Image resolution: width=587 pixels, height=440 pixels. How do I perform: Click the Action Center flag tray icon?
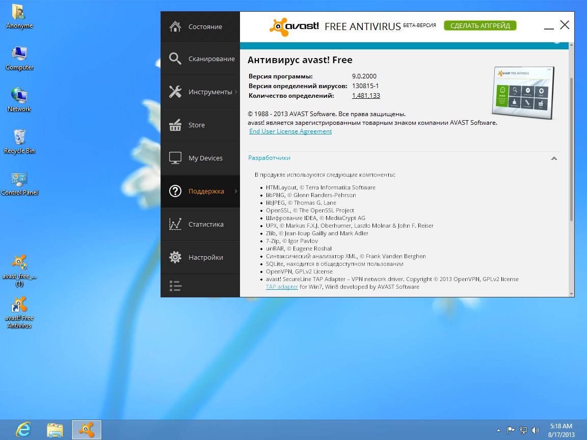pos(511,430)
